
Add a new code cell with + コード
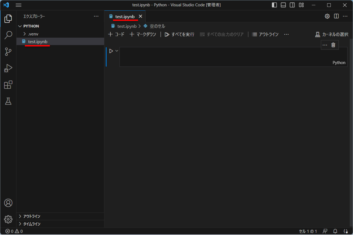click(x=116, y=34)
